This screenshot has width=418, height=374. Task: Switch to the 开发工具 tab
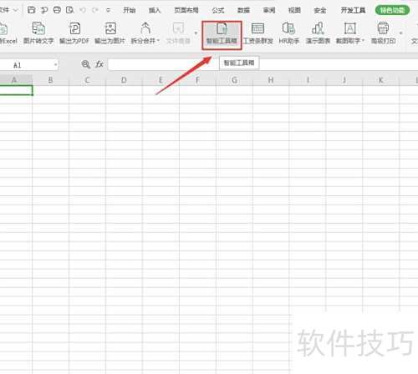pos(353,10)
